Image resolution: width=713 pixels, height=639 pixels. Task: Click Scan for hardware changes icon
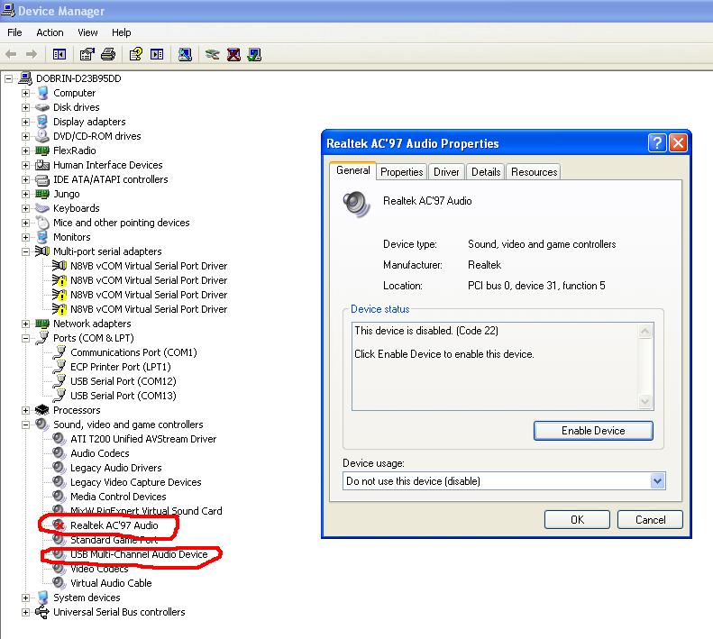click(x=185, y=55)
